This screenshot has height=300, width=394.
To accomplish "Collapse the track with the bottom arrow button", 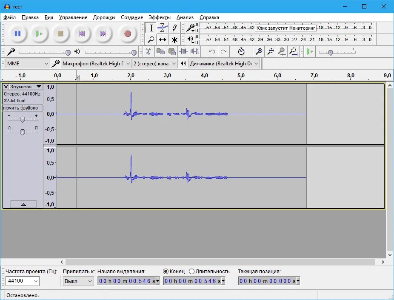I will click(23, 205).
